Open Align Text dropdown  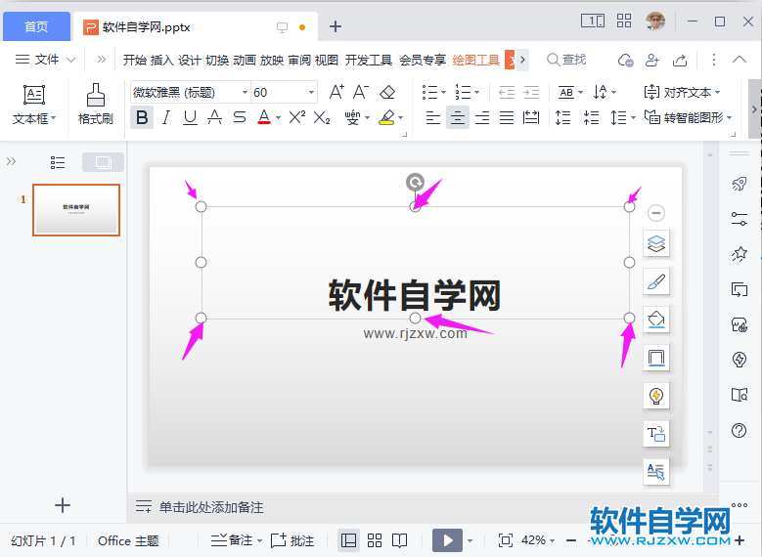tap(683, 92)
